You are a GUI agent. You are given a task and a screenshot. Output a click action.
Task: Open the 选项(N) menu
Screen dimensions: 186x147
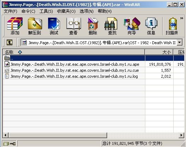click(x=87, y=11)
